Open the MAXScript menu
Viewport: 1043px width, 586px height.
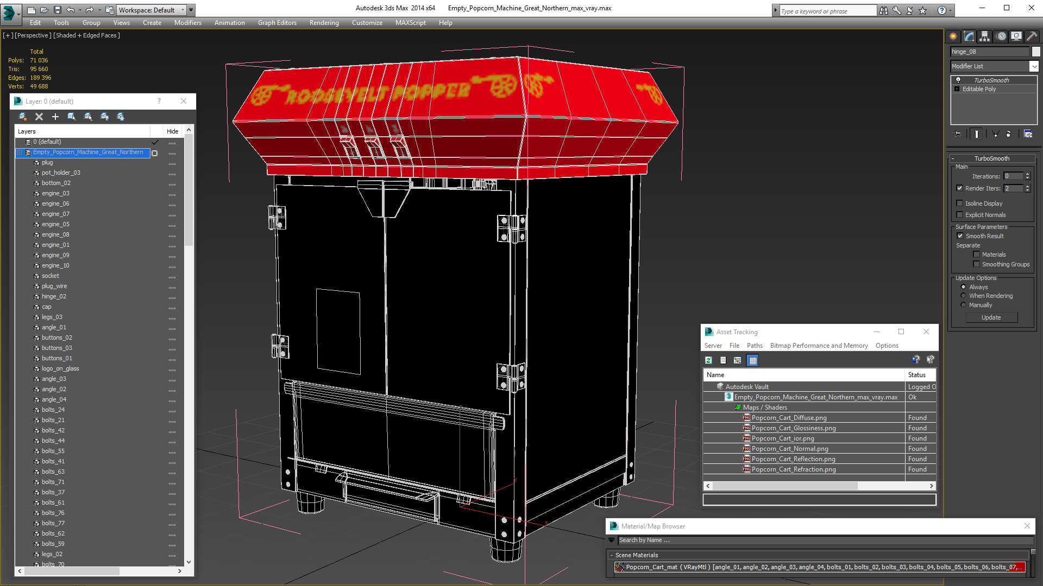click(x=410, y=23)
